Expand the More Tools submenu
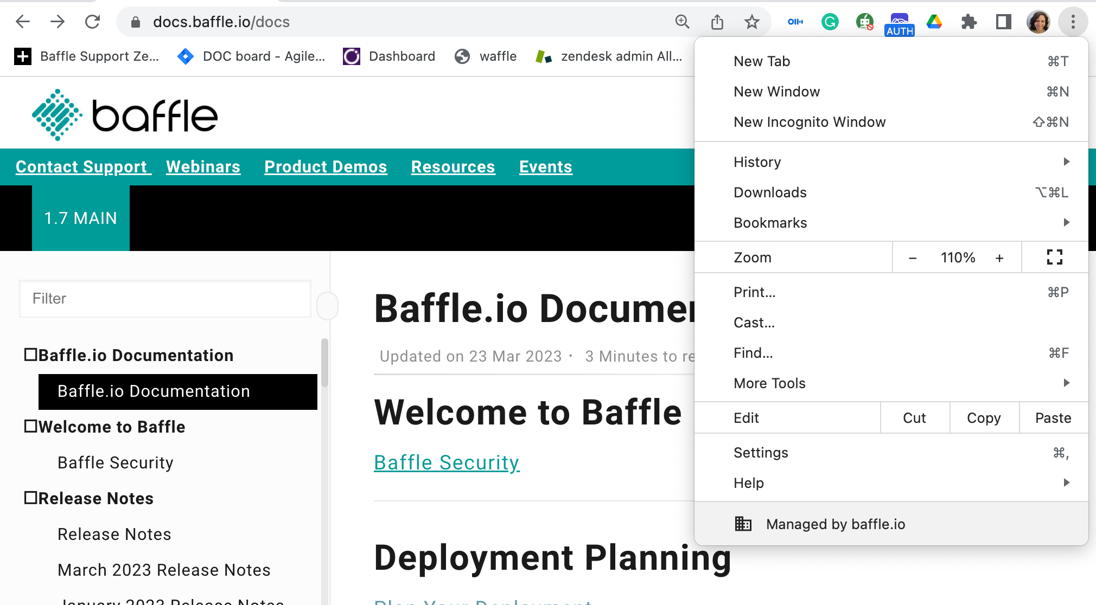Image resolution: width=1096 pixels, height=605 pixels. pyautogui.click(x=891, y=383)
